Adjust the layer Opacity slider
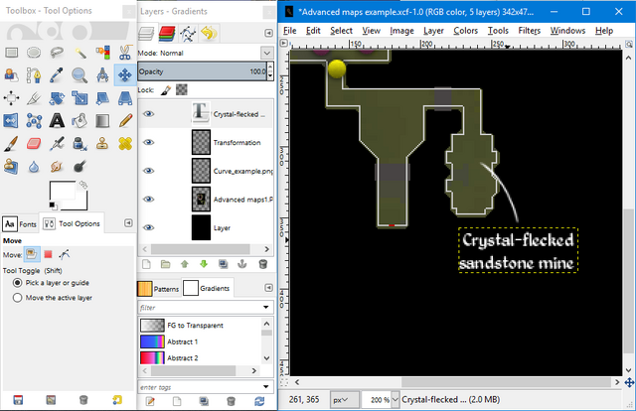The image size is (636, 411). tap(202, 71)
